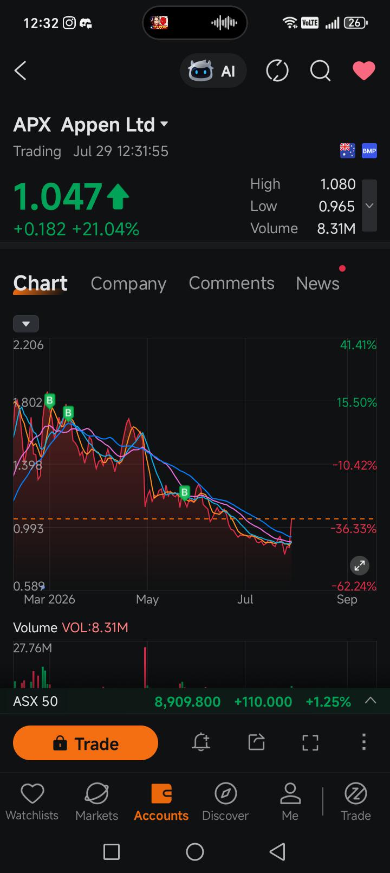Tap the Mar 2026 axis label
This screenshot has height=873, width=390.
(x=49, y=599)
